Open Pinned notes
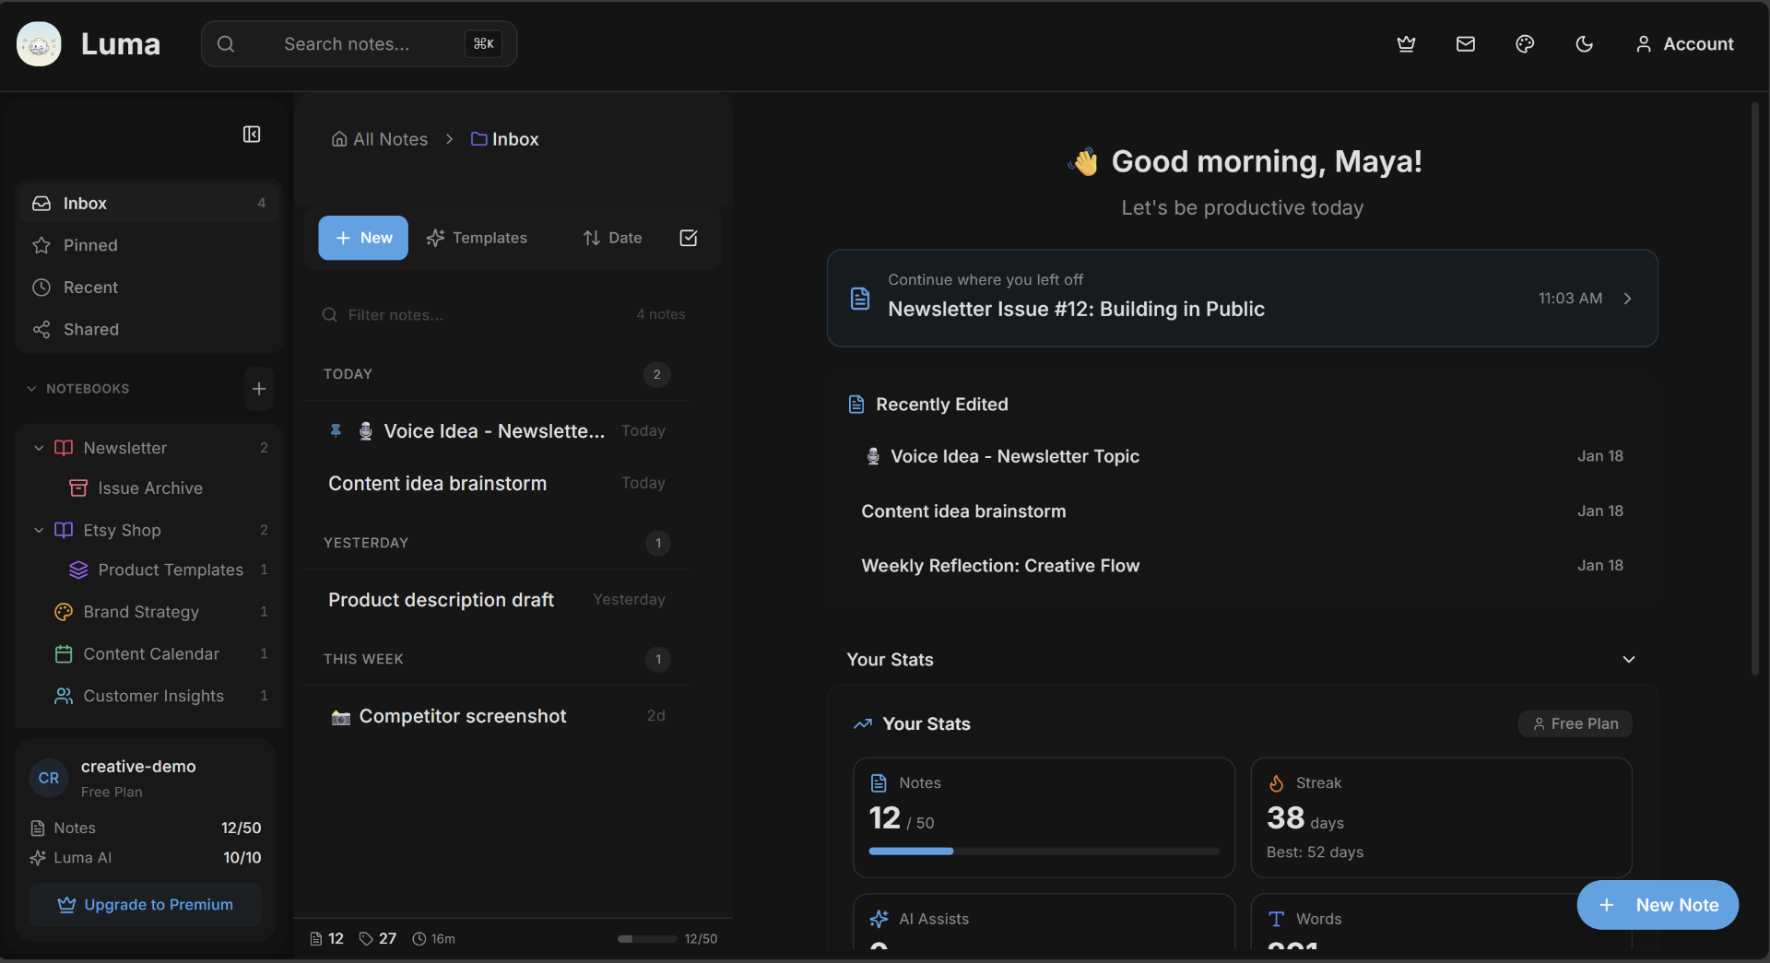The width and height of the screenshot is (1770, 963). (148, 245)
